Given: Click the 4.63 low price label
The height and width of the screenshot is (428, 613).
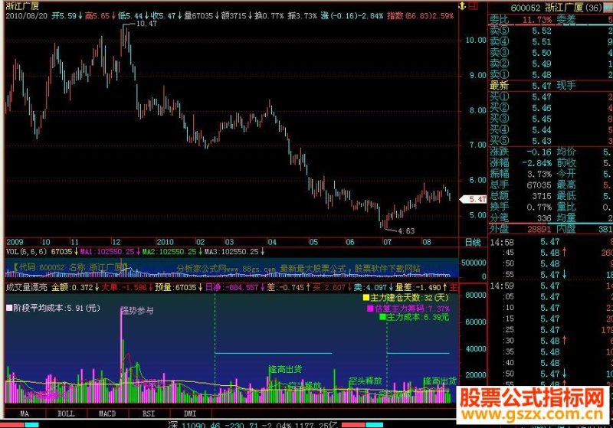Looking at the screenshot, I should [406, 231].
